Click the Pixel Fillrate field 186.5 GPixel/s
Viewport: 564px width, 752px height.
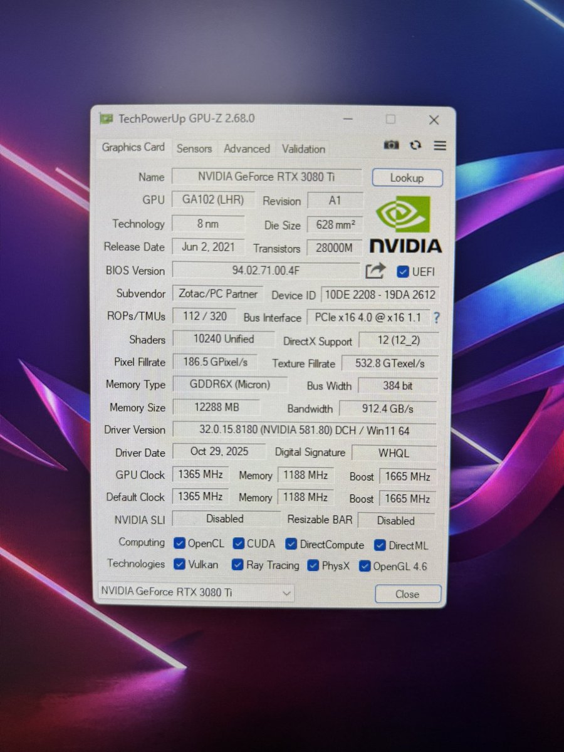click(214, 362)
